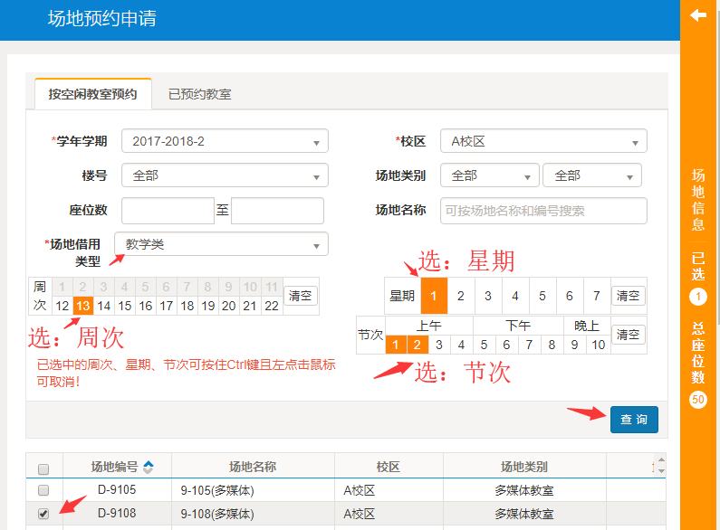The height and width of the screenshot is (530, 720).
Task: Click the total seats badge showing 50
Action: (698, 399)
